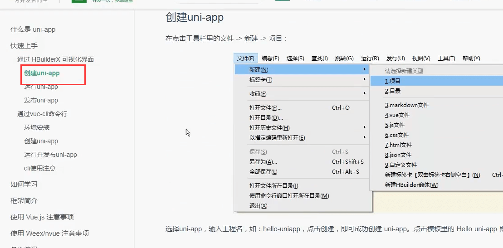
Task: Open the 跳转(G) menu
Action: [344, 58]
